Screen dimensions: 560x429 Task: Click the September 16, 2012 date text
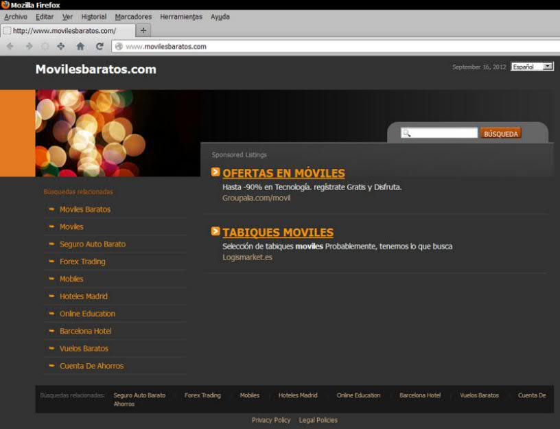click(479, 67)
